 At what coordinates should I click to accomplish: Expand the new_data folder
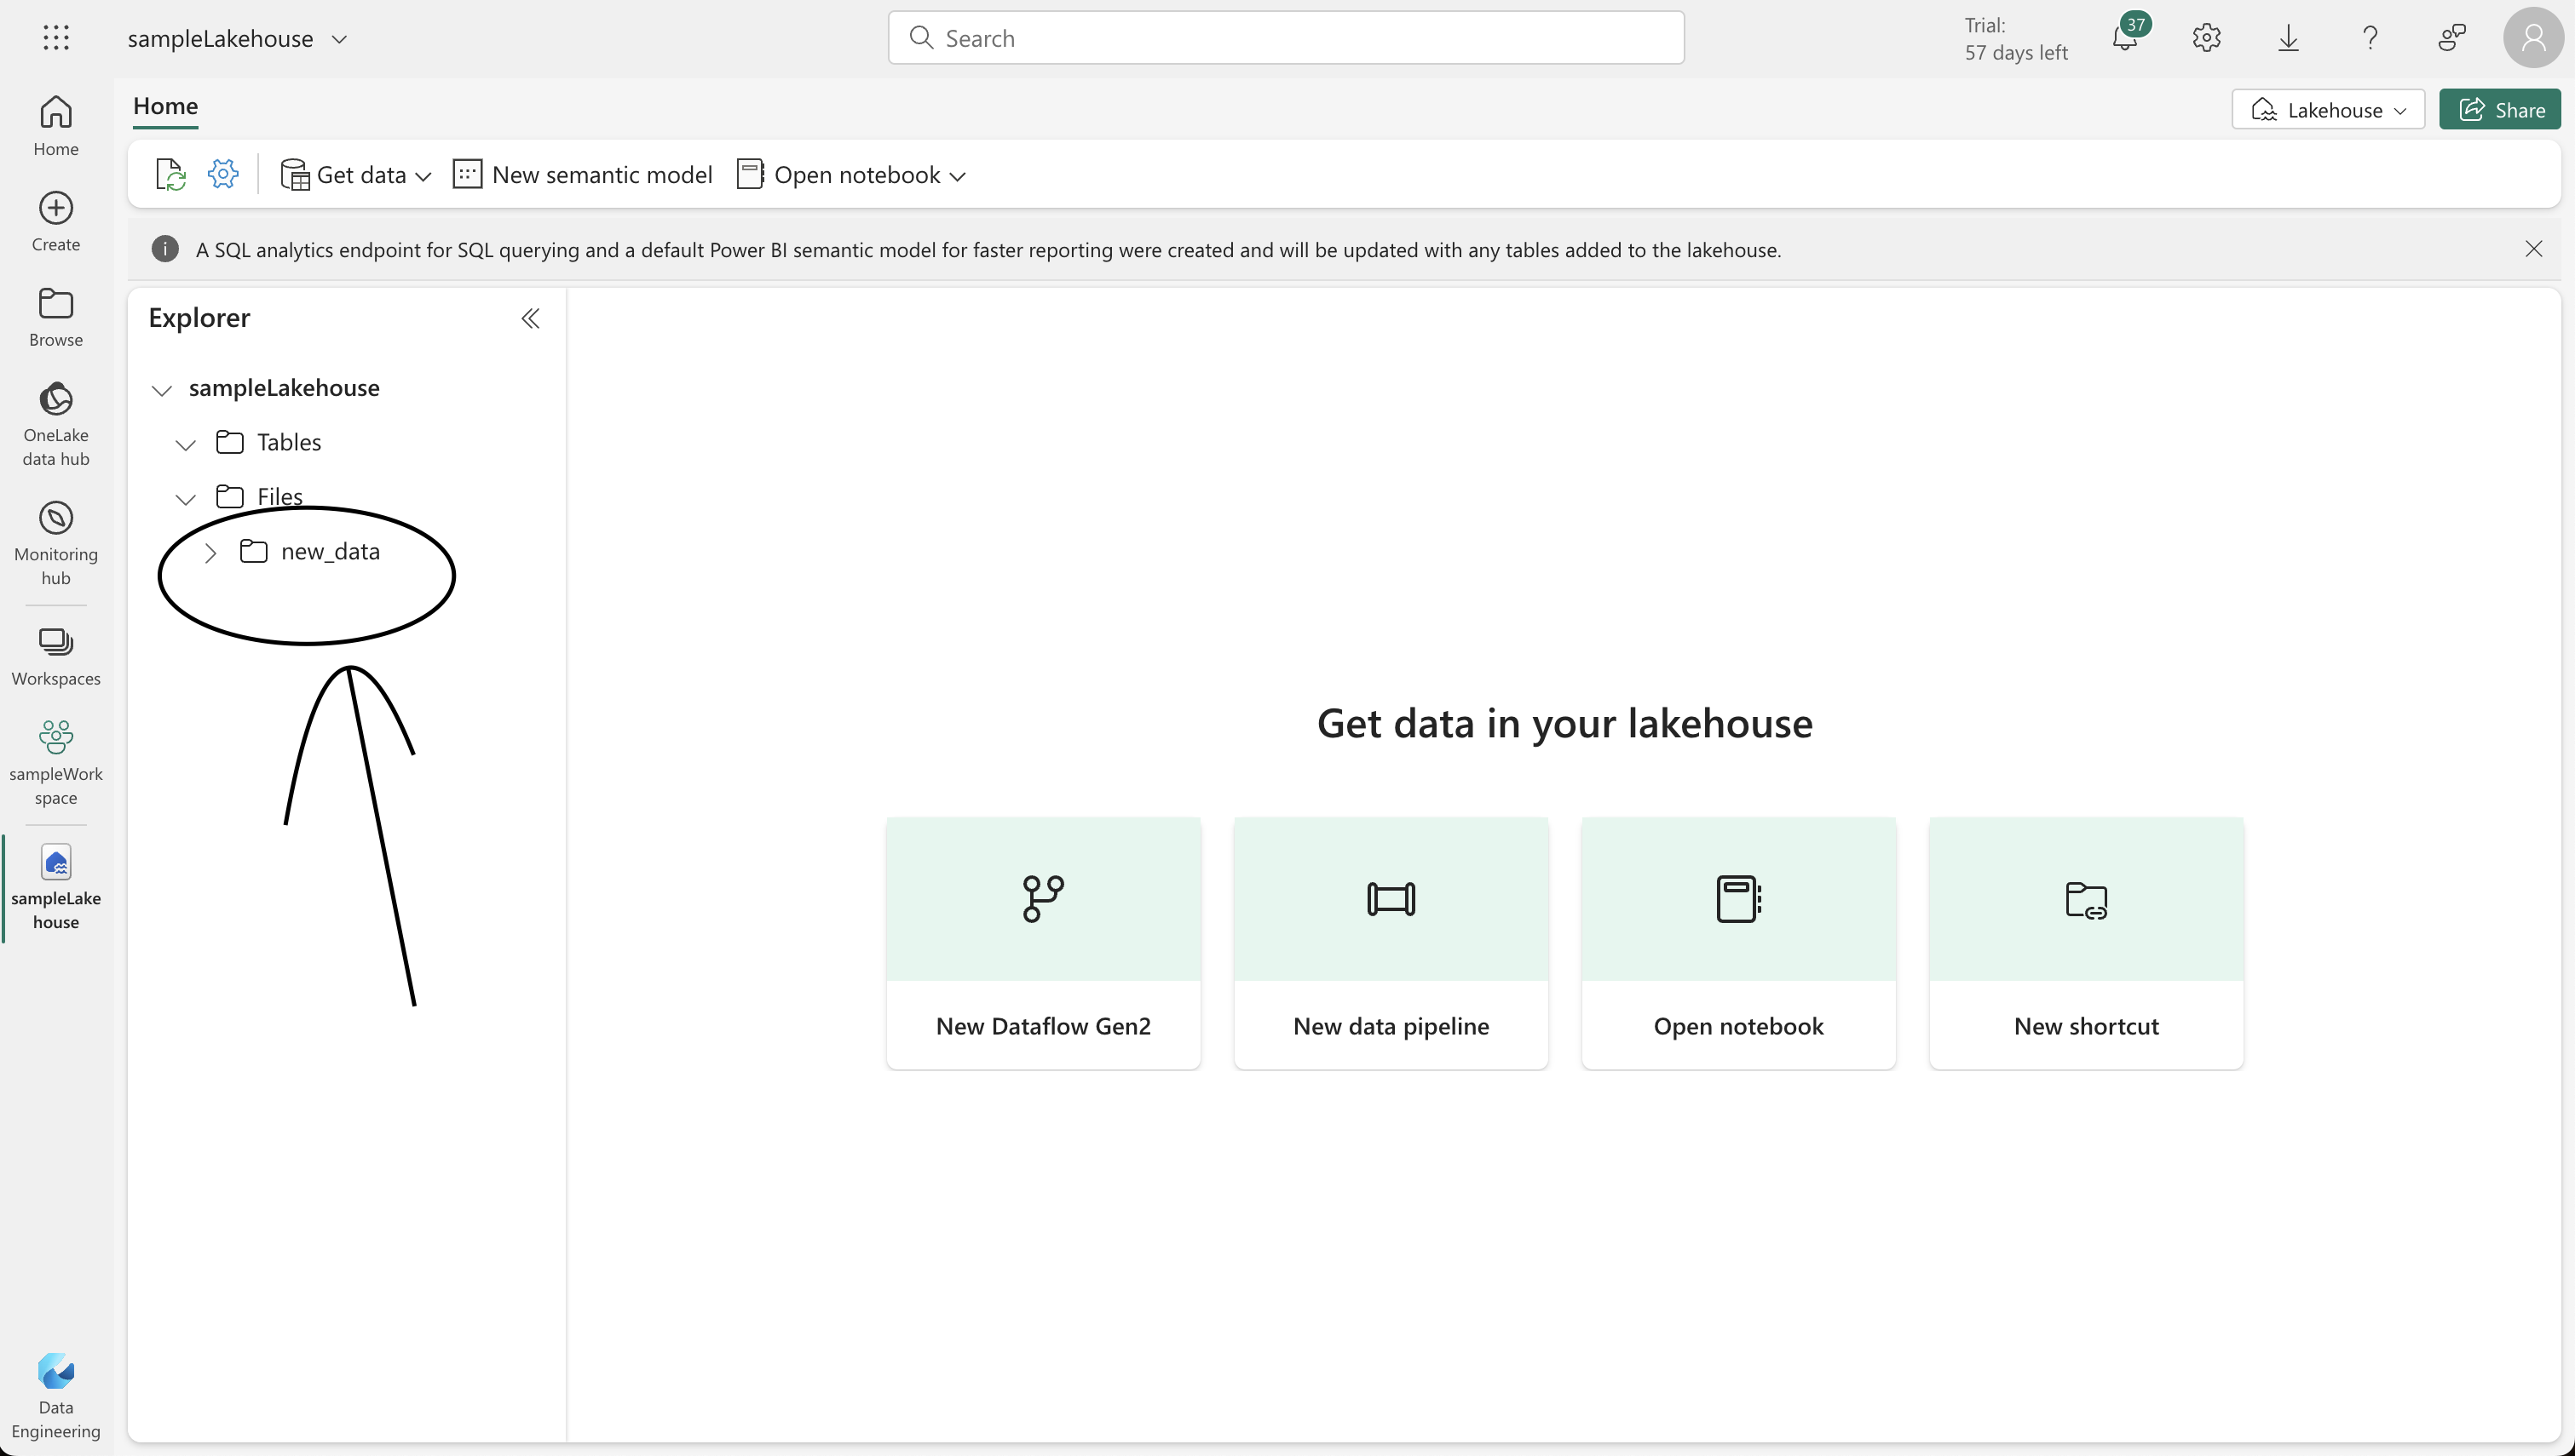point(210,552)
